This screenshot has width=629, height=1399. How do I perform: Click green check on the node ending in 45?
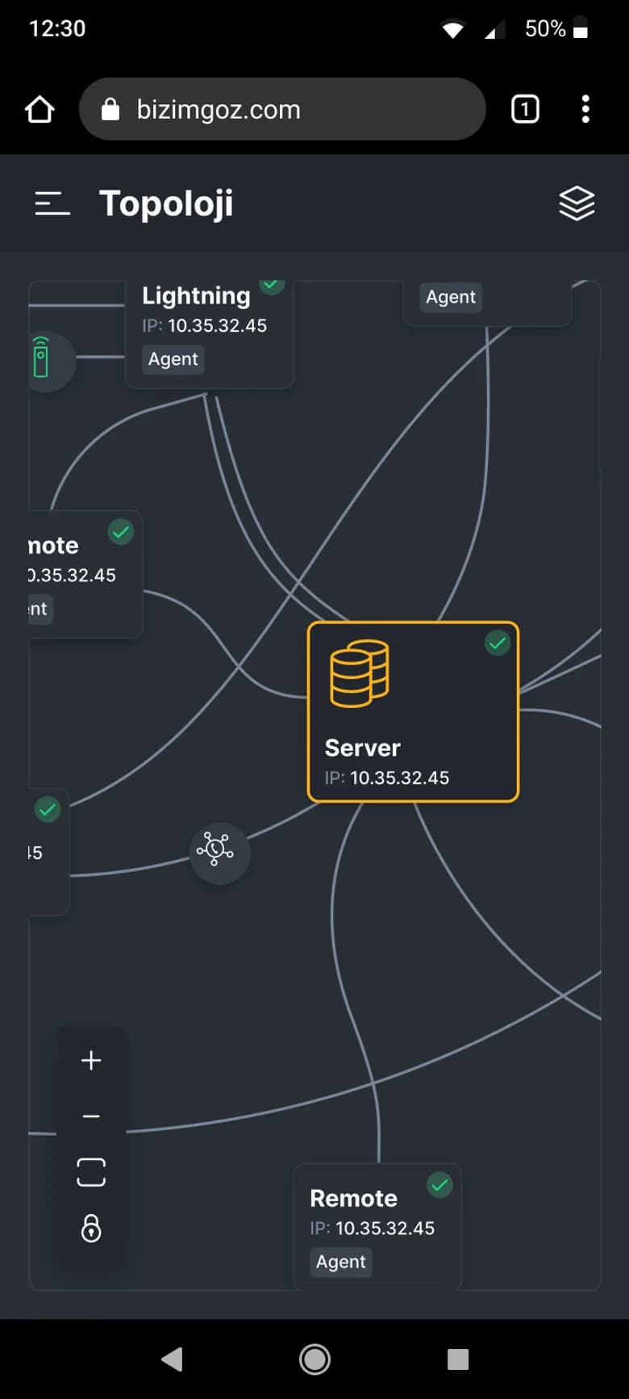click(x=48, y=809)
